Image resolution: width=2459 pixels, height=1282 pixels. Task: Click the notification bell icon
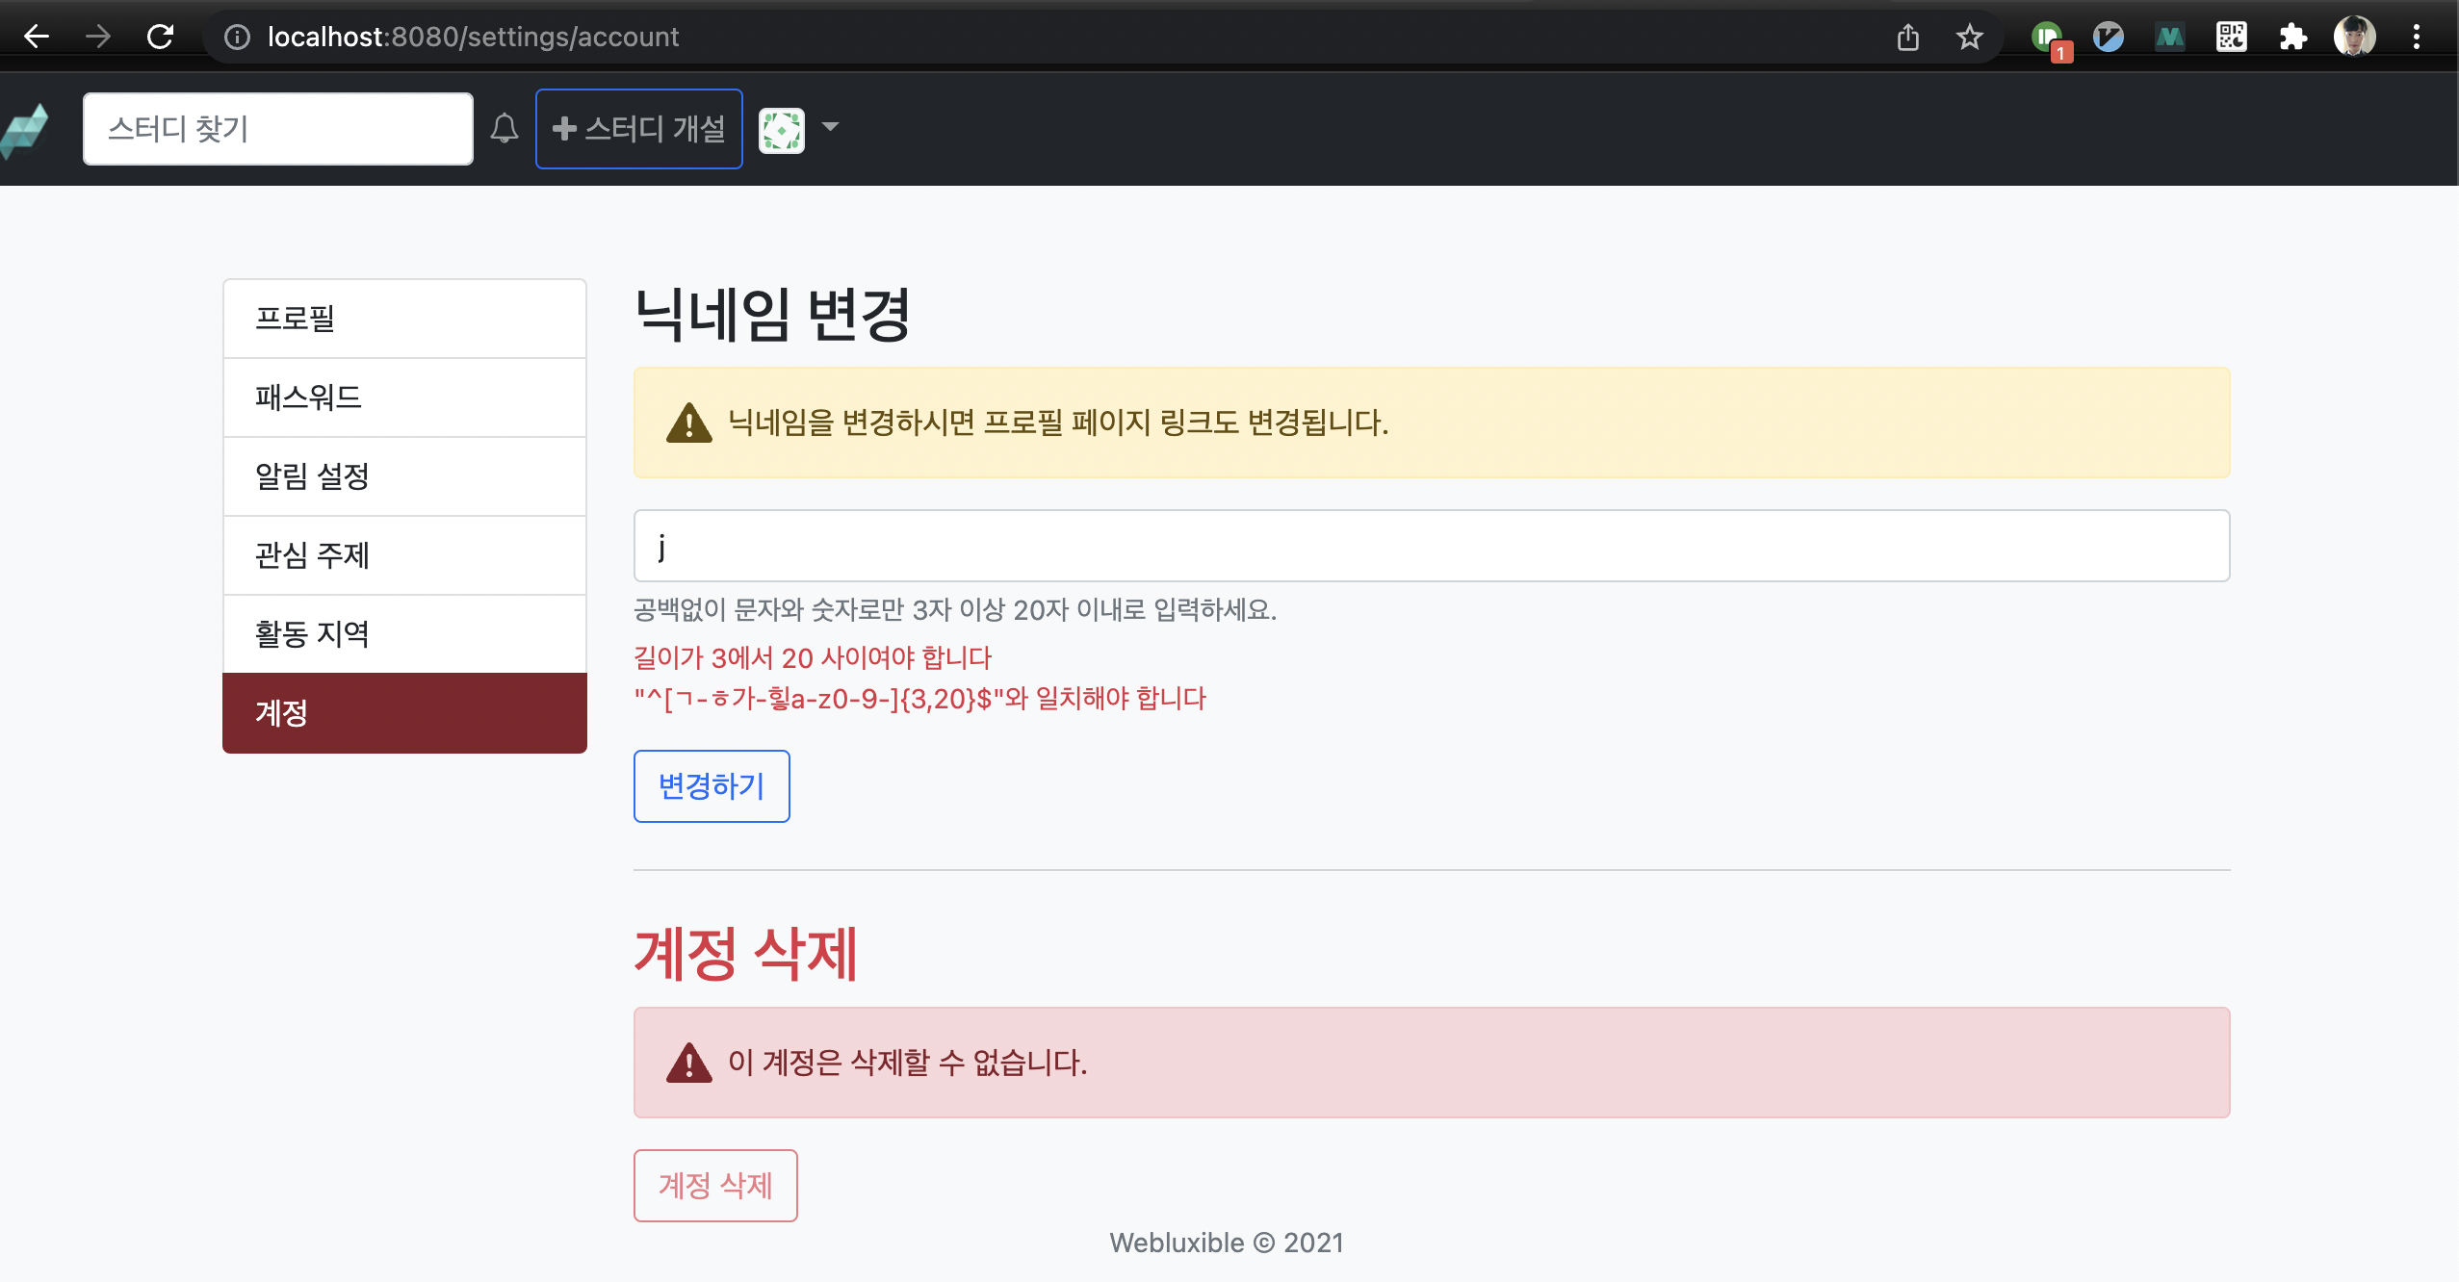coord(505,128)
